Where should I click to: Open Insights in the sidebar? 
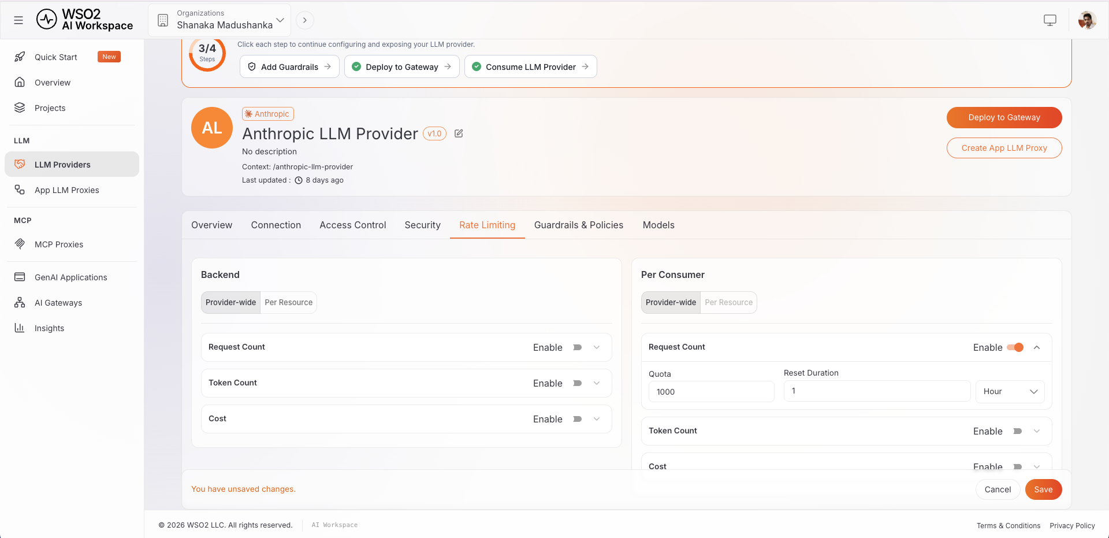(x=72, y=328)
